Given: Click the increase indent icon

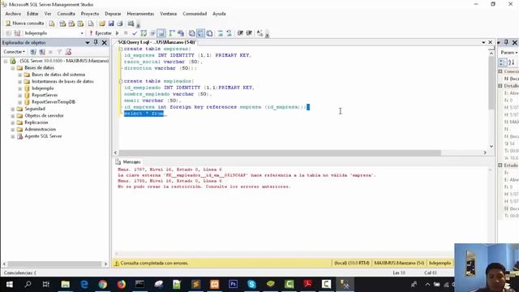Looking at the screenshot, I should [x=249, y=33].
